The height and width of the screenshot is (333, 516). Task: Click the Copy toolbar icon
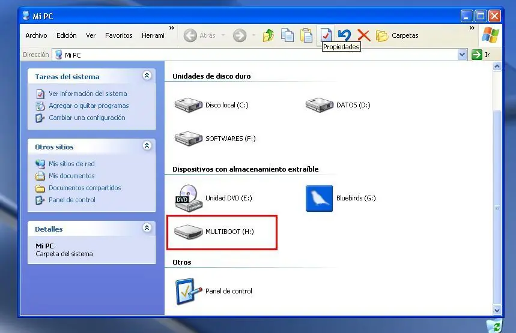click(287, 35)
